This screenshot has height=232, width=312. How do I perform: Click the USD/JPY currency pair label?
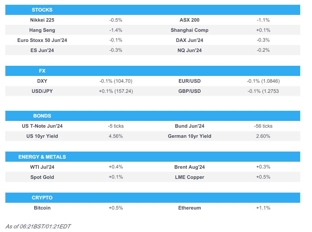[x=42, y=91]
